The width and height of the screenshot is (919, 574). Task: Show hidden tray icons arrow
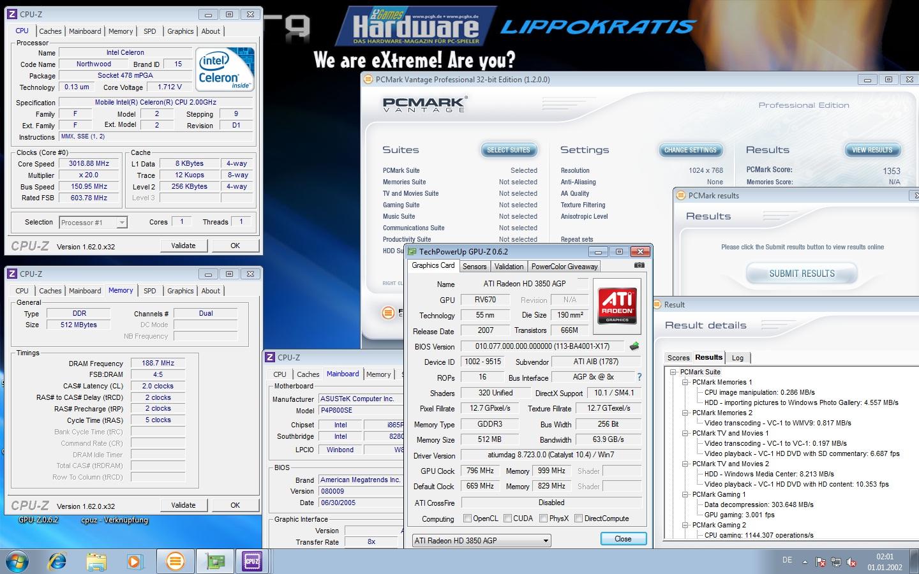(804, 562)
